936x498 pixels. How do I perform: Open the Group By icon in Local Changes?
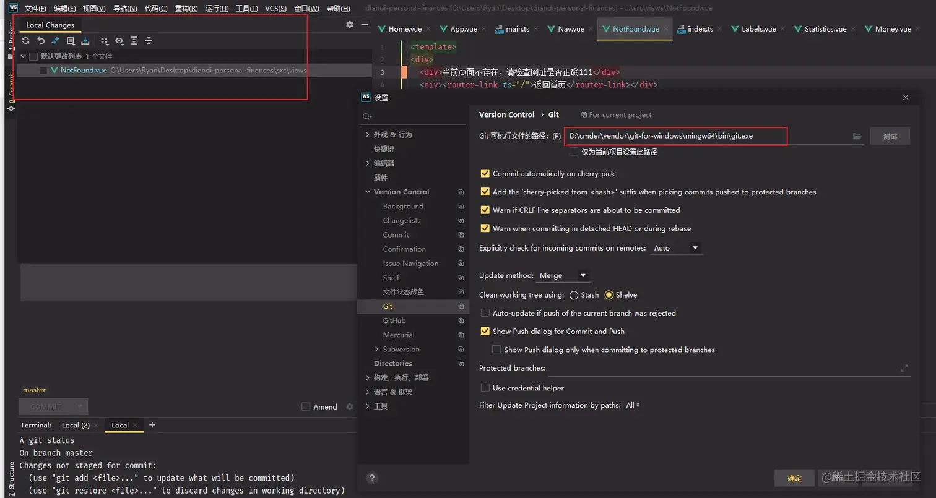point(104,41)
